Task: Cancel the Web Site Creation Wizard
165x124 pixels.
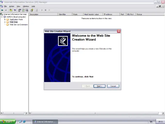Action: tap(113, 86)
